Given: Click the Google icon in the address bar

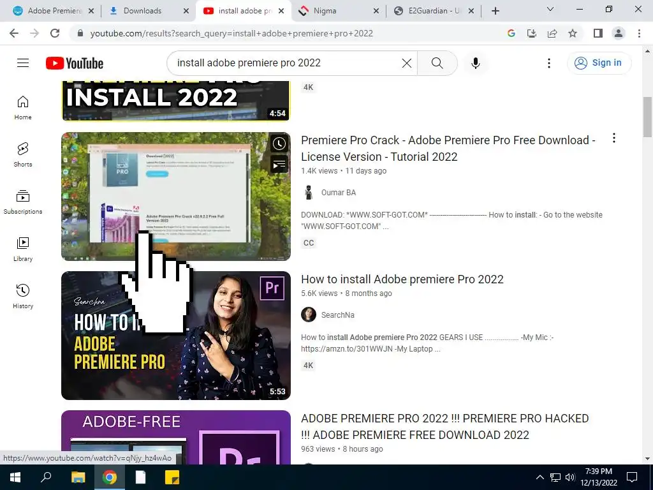Looking at the screenshot, I should (x=511, y=33).
